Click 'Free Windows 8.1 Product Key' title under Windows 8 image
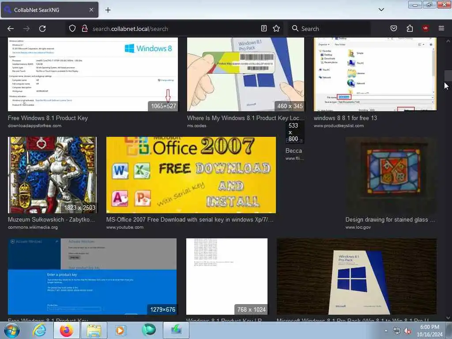Viewport: 452px width, 339px height. pyautogui.click(x=48, y=118)
